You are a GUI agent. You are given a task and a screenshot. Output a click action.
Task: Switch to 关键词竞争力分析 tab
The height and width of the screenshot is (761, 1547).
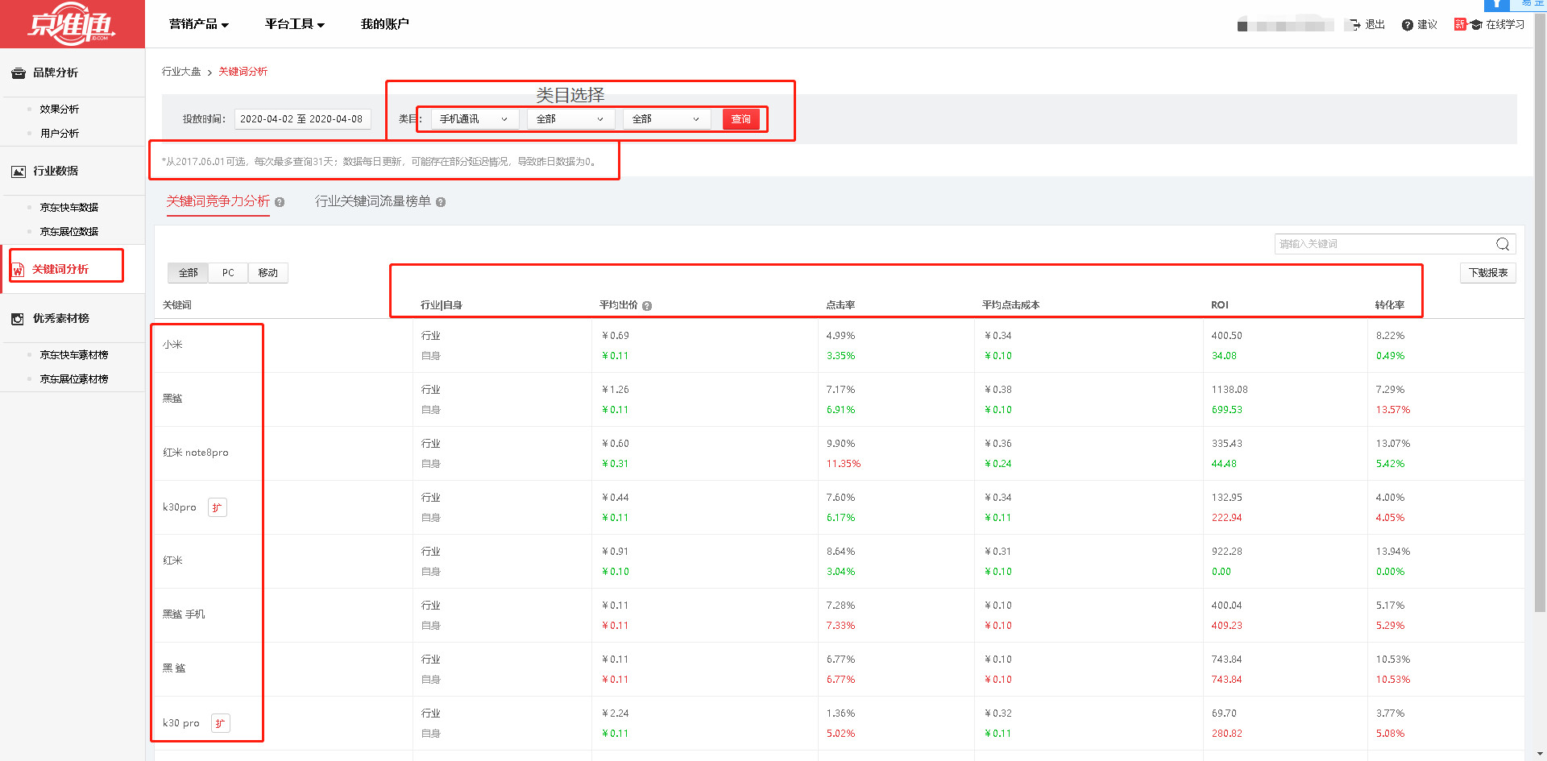(x=218, y=201)
